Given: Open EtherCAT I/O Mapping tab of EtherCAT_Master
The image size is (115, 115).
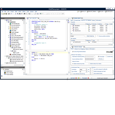Looking at the screenshot, I should (80, 49).
